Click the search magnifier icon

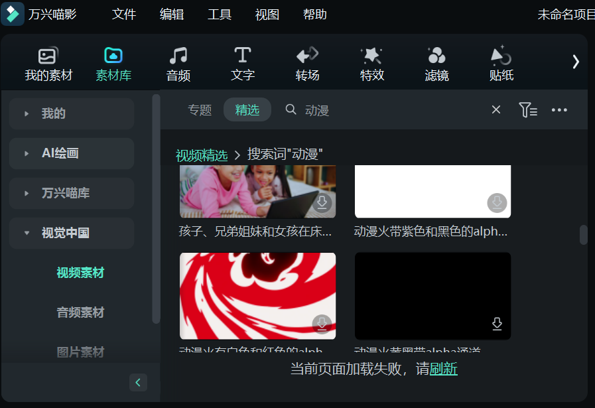tap(291, 109)
